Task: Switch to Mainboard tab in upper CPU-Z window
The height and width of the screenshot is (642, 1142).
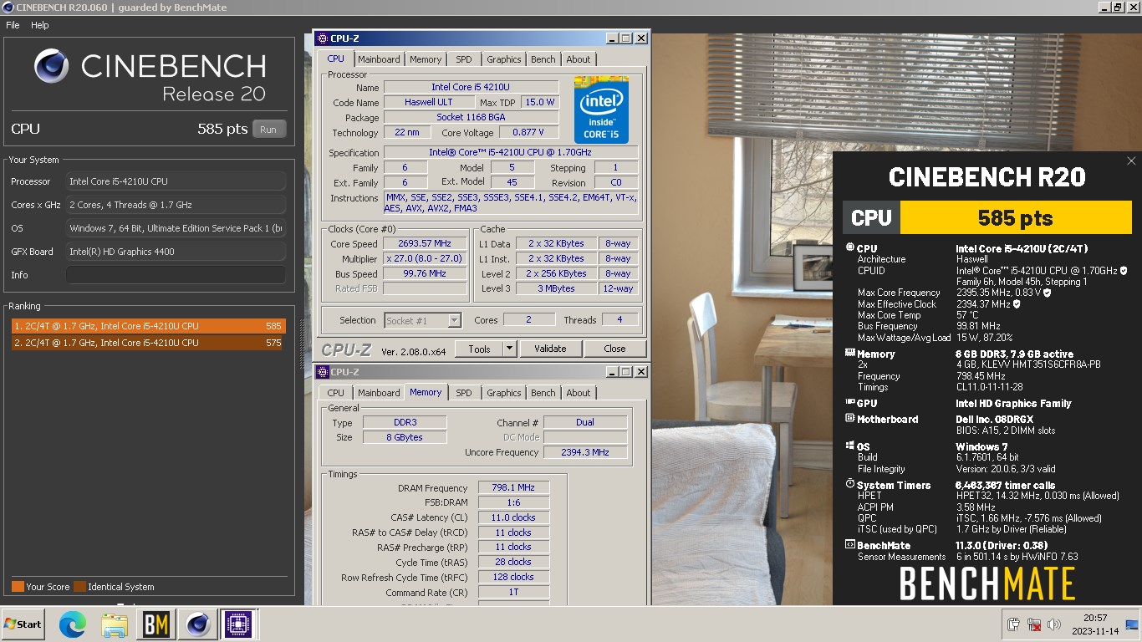Action: pos(379,59)
